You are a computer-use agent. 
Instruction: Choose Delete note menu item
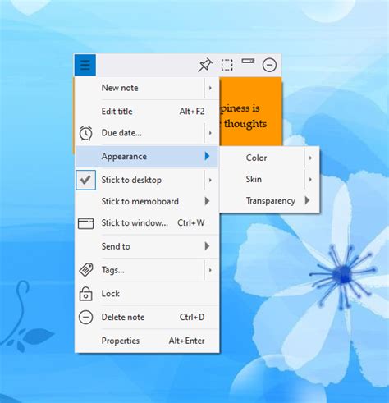pyautogui.click(x=147, y=318)
